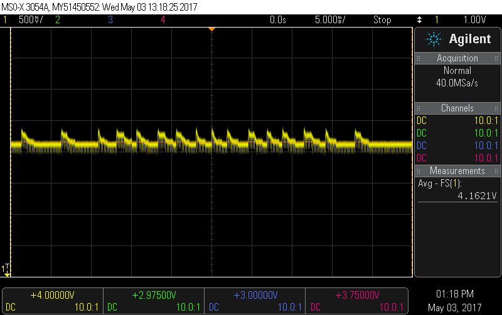502x315 pixels.
Task: Click the Avg - FS(1) measurement label
Action: [x=440, y=183]
